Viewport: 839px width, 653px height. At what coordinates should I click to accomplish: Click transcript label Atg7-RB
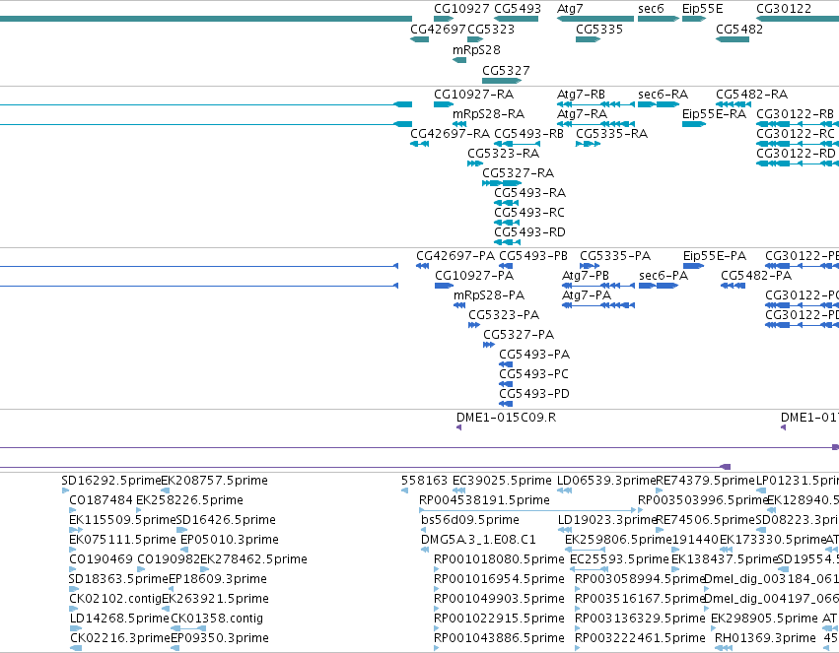pyautogui.click(x=581, y=95)
